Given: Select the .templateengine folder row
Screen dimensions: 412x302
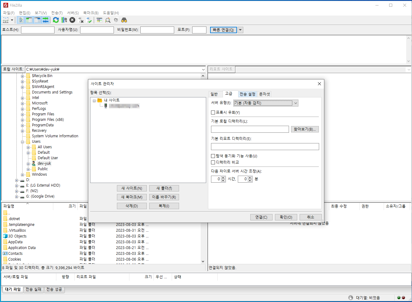Looking at the screenshot, I should coord(101,225).
